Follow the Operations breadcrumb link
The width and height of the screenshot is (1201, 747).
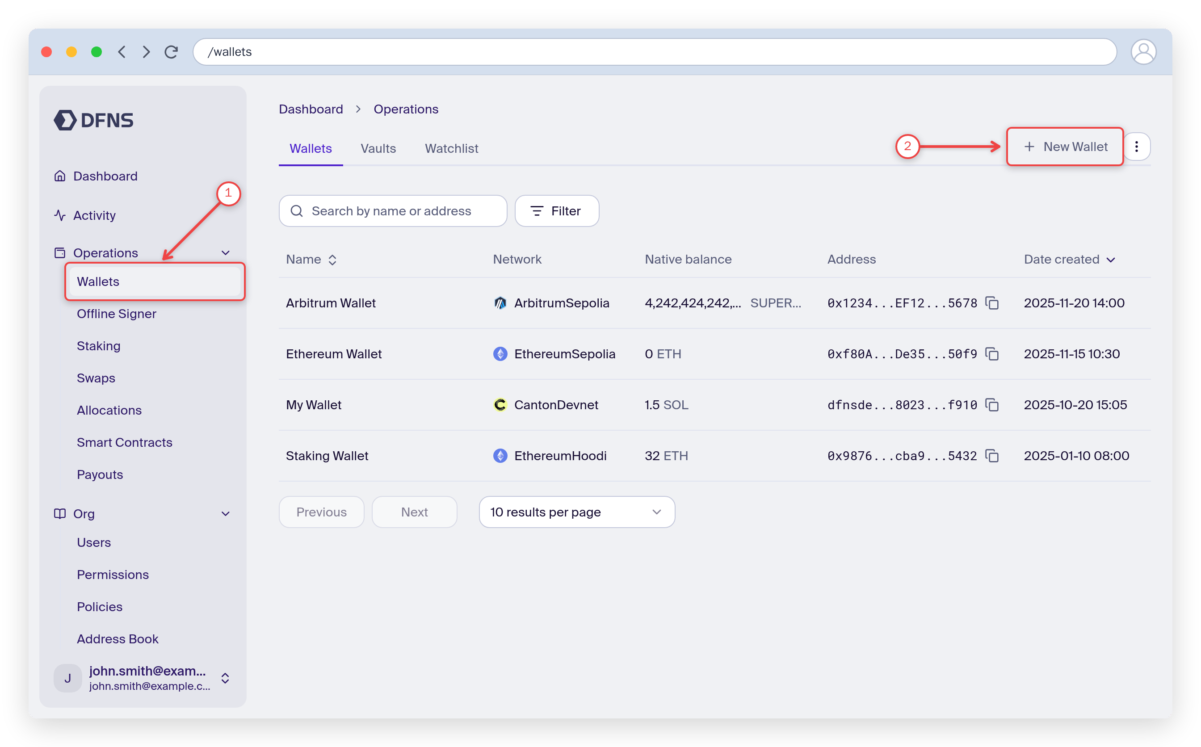(406, 109)
